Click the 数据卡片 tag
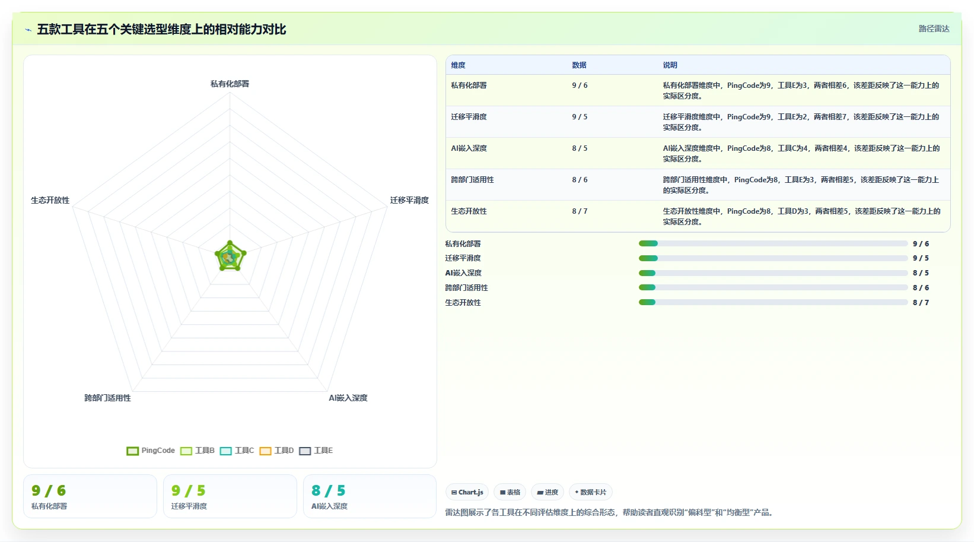The image size is (974, 542). pos(591,492)
